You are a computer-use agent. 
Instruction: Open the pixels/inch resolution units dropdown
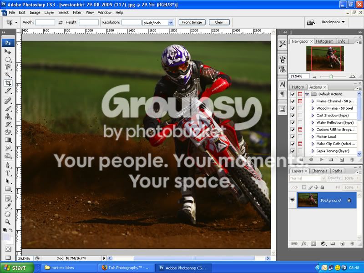point(171,22)
